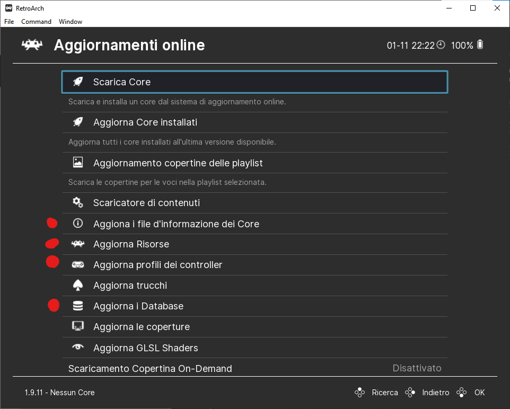Click the 1.9.11 - Nessun Core version text
Screen dimensions: 510x409
click(59, 393)
